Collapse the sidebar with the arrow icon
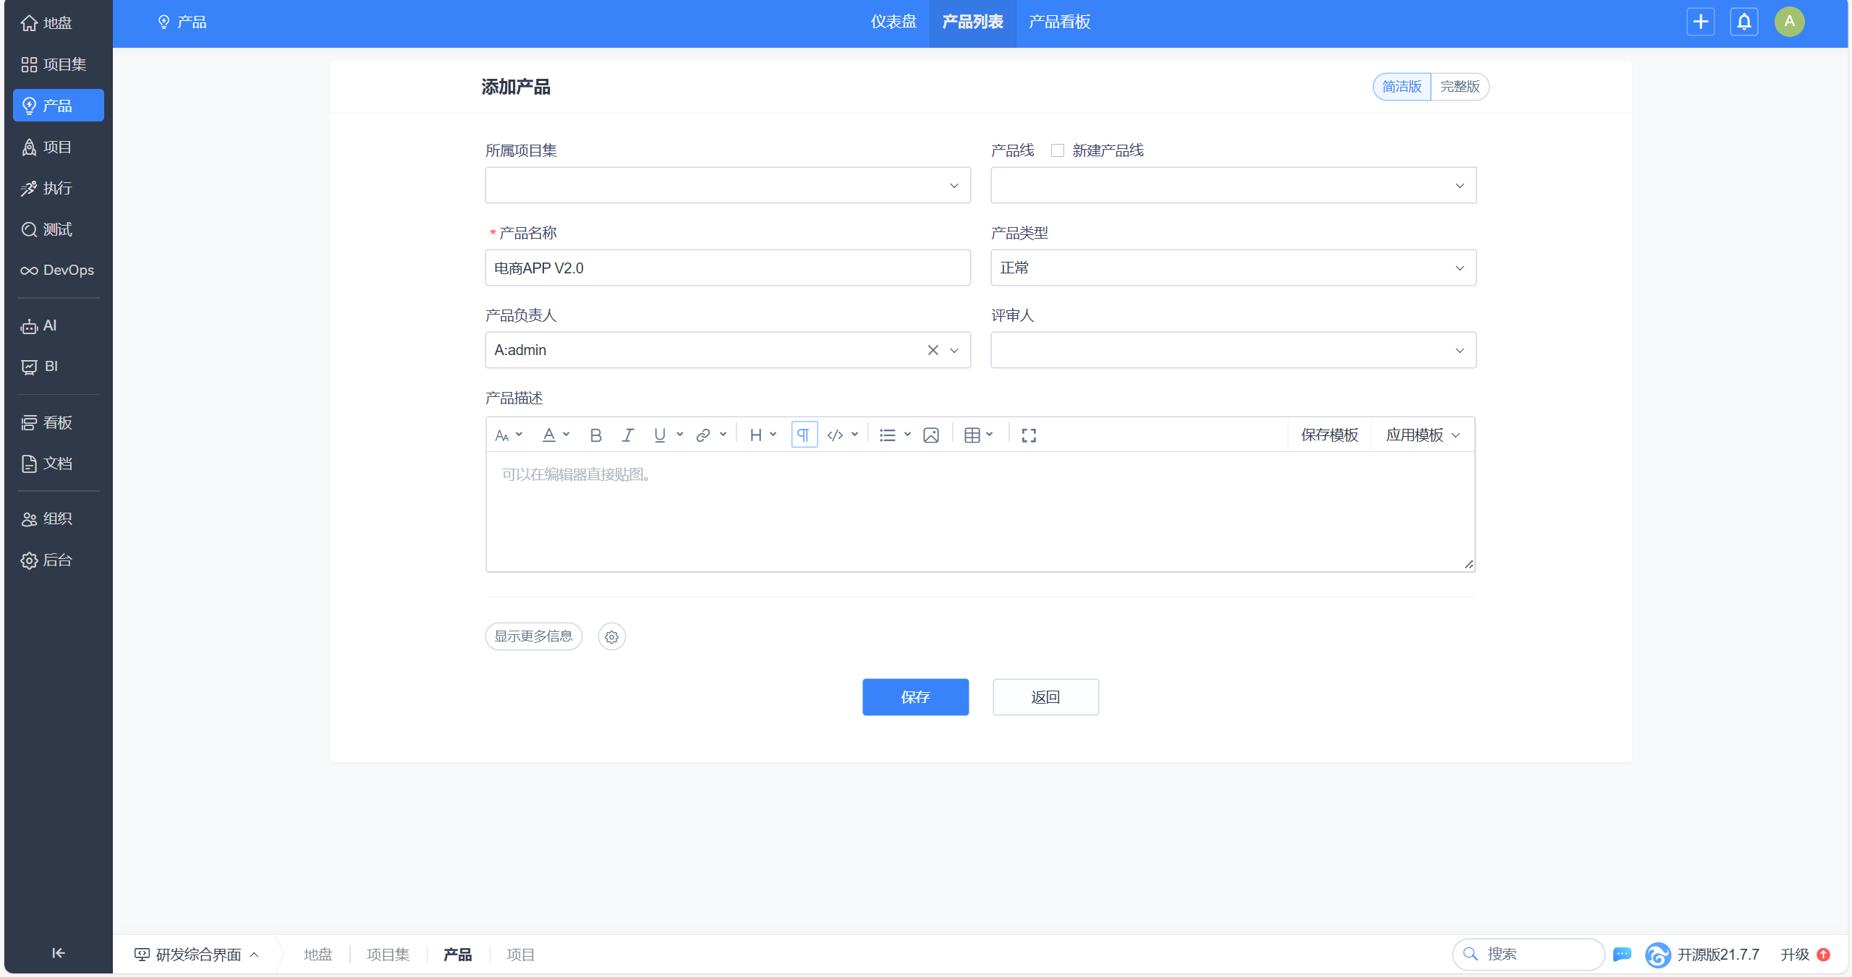This screenshot has width=1852, height=977. 59,953
